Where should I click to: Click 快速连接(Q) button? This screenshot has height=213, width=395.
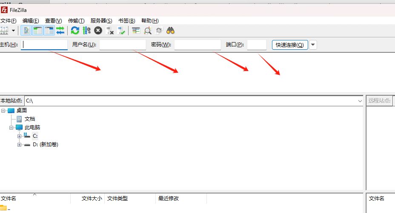[x=290, y=45]
